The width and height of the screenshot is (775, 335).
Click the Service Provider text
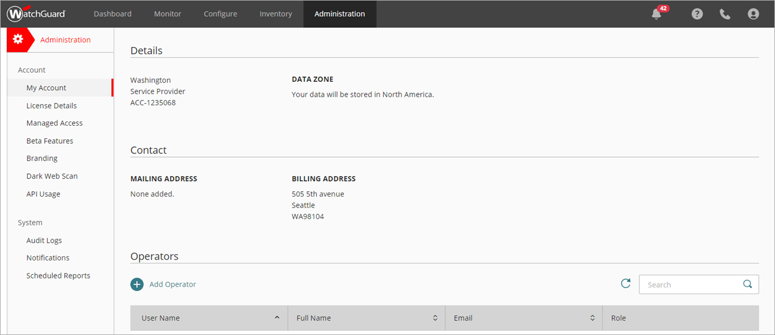pos(158,91)
